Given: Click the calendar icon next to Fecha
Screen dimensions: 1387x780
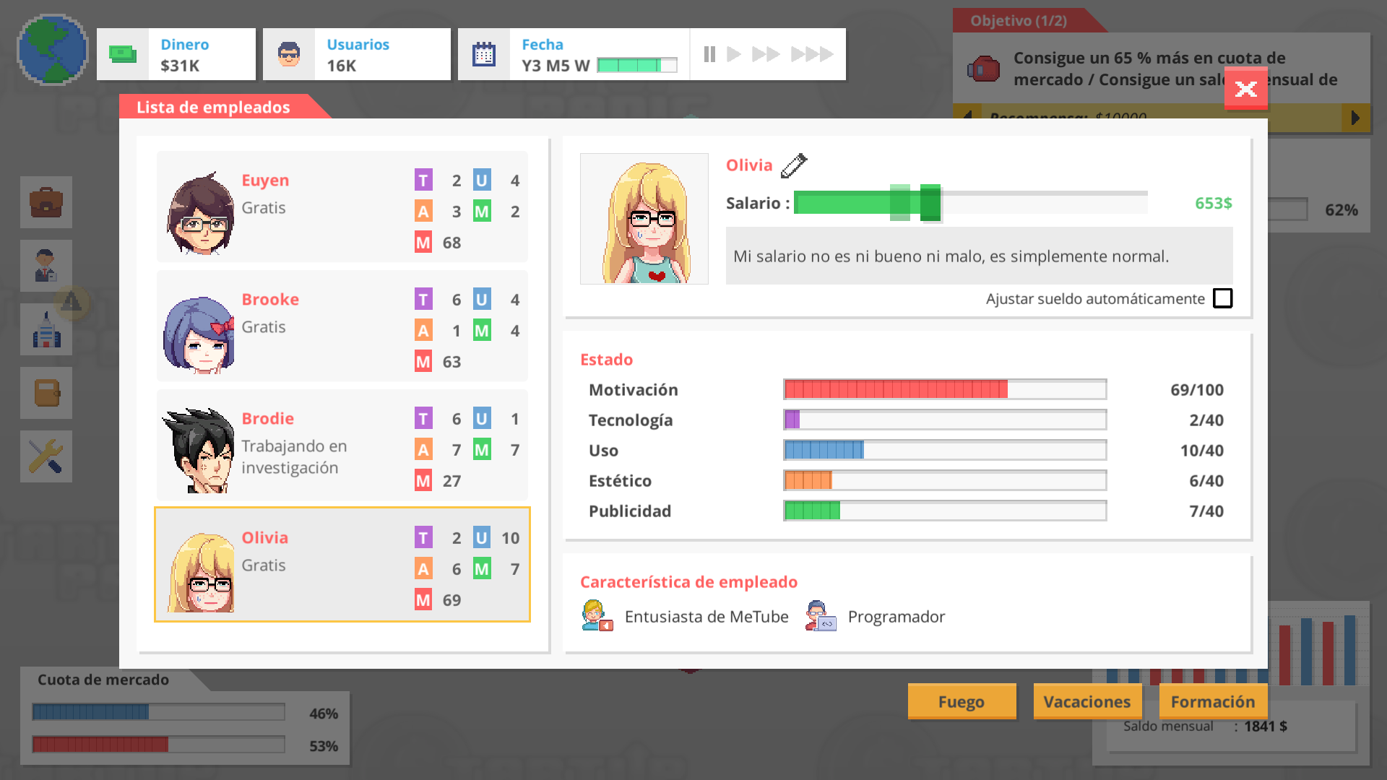Looking at the screenshot, I should tap(484, 54).
